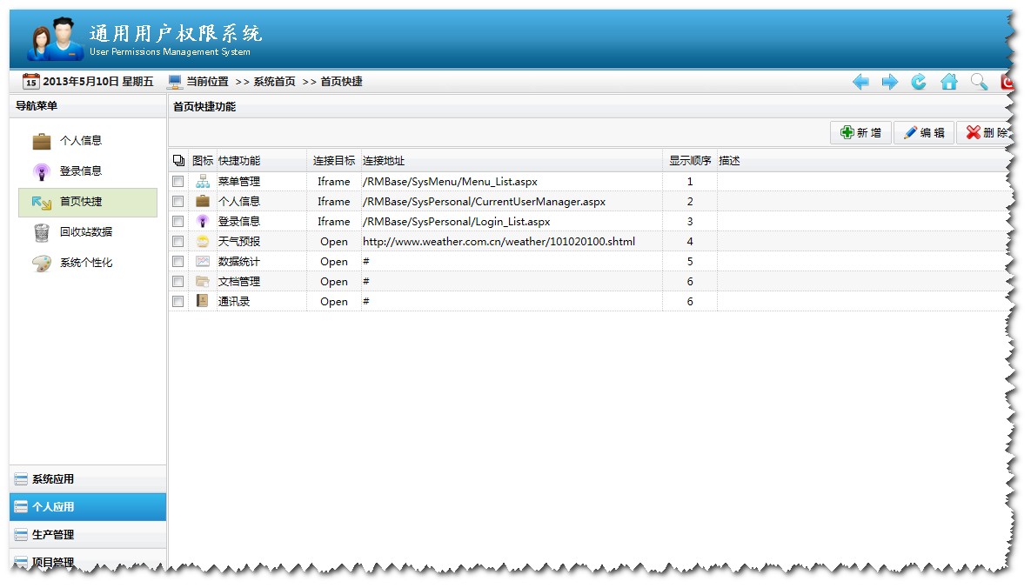Viewport: 1031px width, 588px height.
Task: Click the 系统首页 breadcrumb link
Action: coord(276,81)
